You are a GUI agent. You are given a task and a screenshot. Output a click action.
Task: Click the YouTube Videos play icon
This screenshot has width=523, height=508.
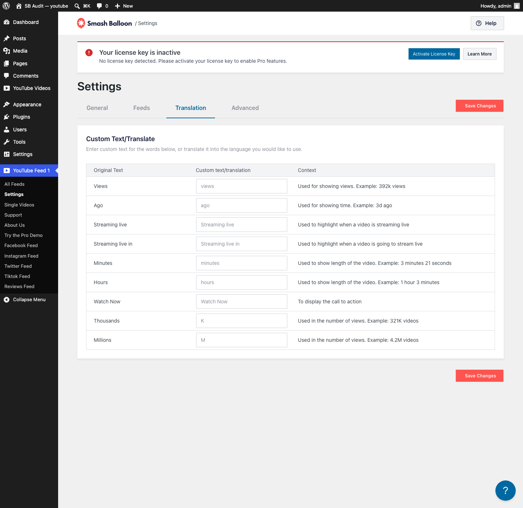(7, 88)
